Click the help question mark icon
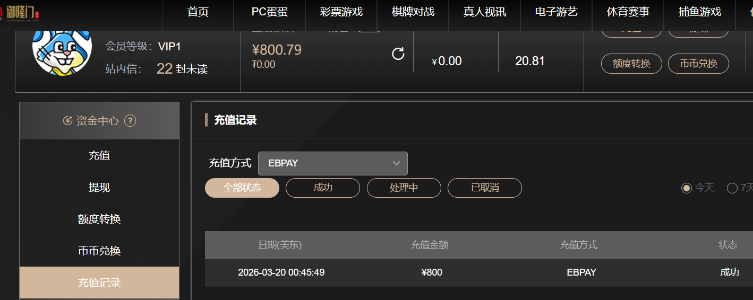Image resolution: width=753 pixels, height=300 pixels. pos(130,121)
